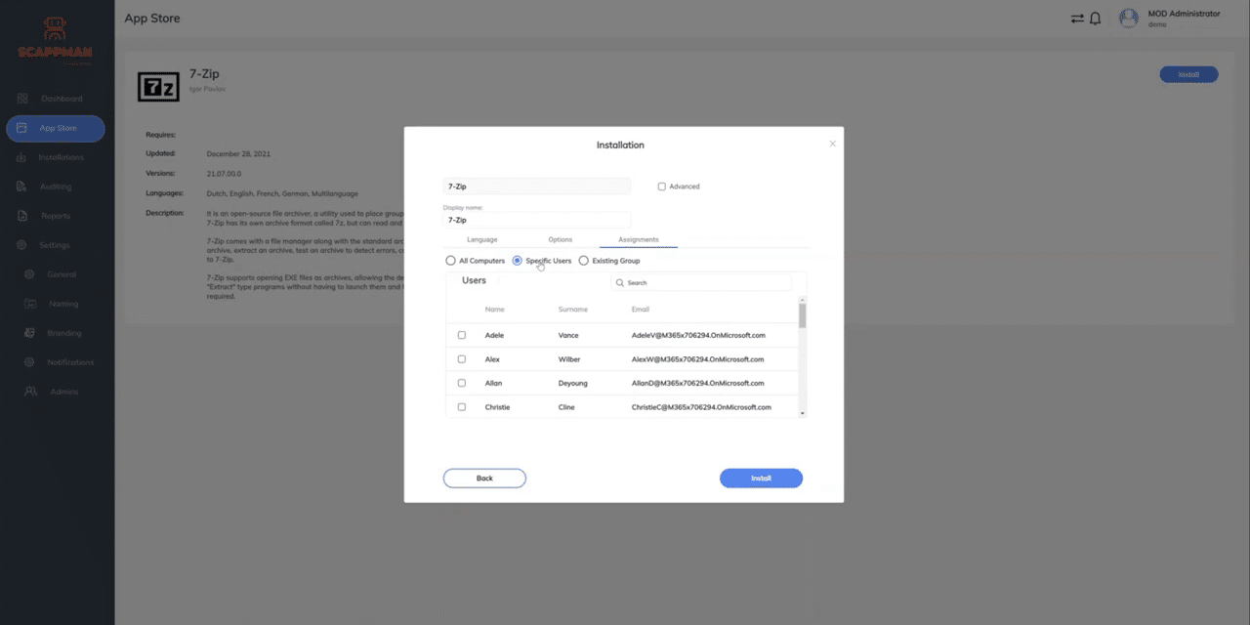Viewport: 1250px width, 625px height.
Task: Click the Name column header
Action: coord(495,310)
